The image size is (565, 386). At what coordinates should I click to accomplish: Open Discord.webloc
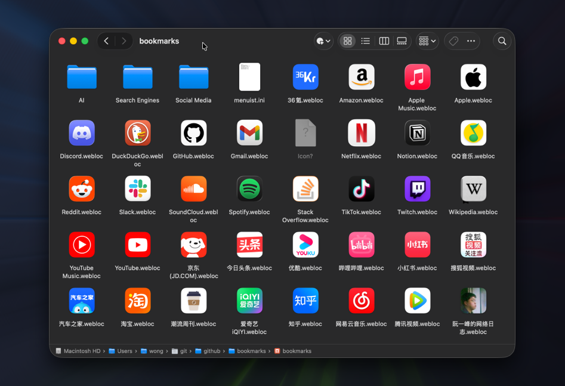coord(81,133)
